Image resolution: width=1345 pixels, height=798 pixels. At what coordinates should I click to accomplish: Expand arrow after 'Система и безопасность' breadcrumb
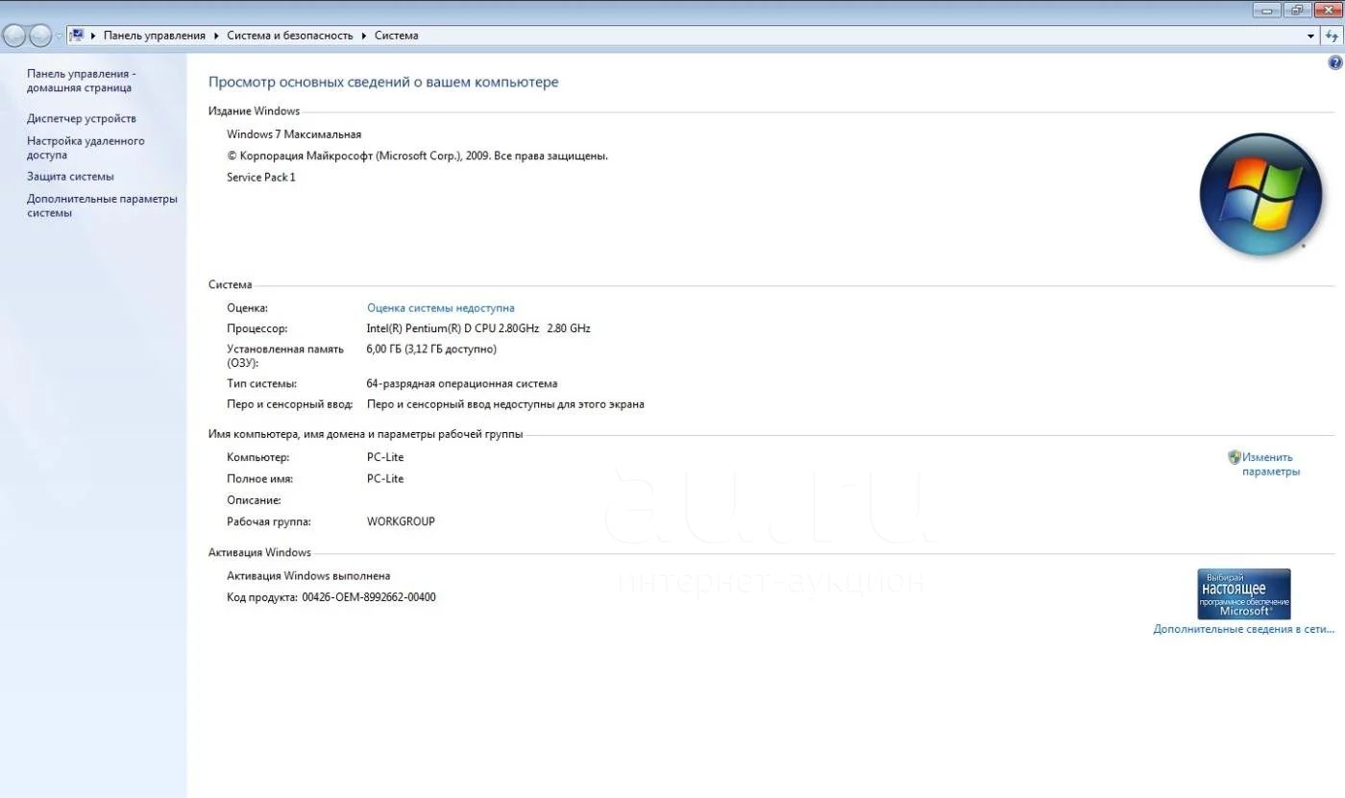[364, 36]
